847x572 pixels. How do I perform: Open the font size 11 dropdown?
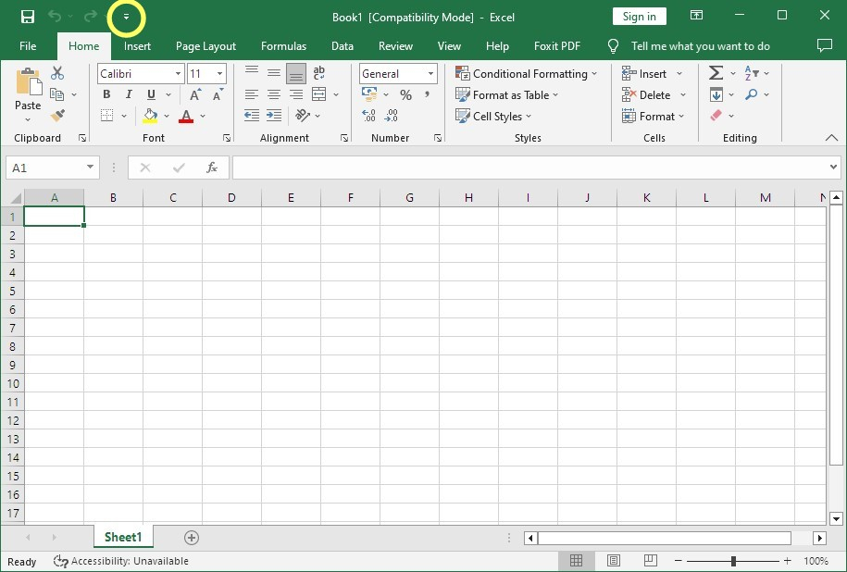(x=220, y=73)
